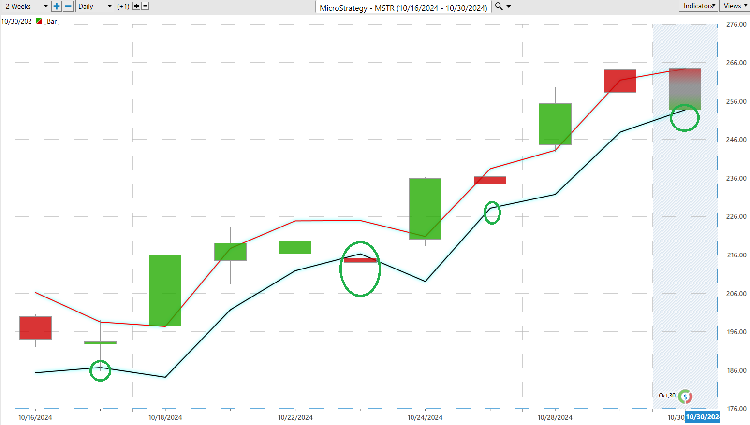Click the 216.00 price axis label
This screenshot has height=425, width=750.
point(736,255)
